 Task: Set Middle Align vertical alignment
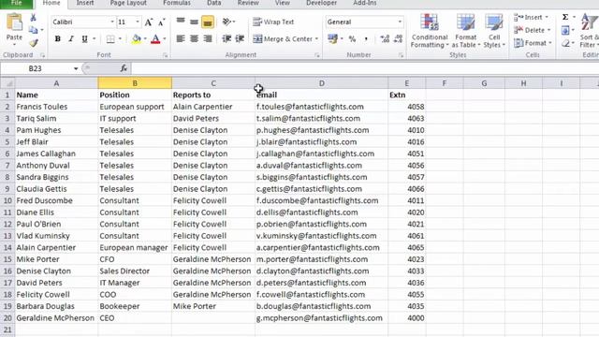click(194, 22)
